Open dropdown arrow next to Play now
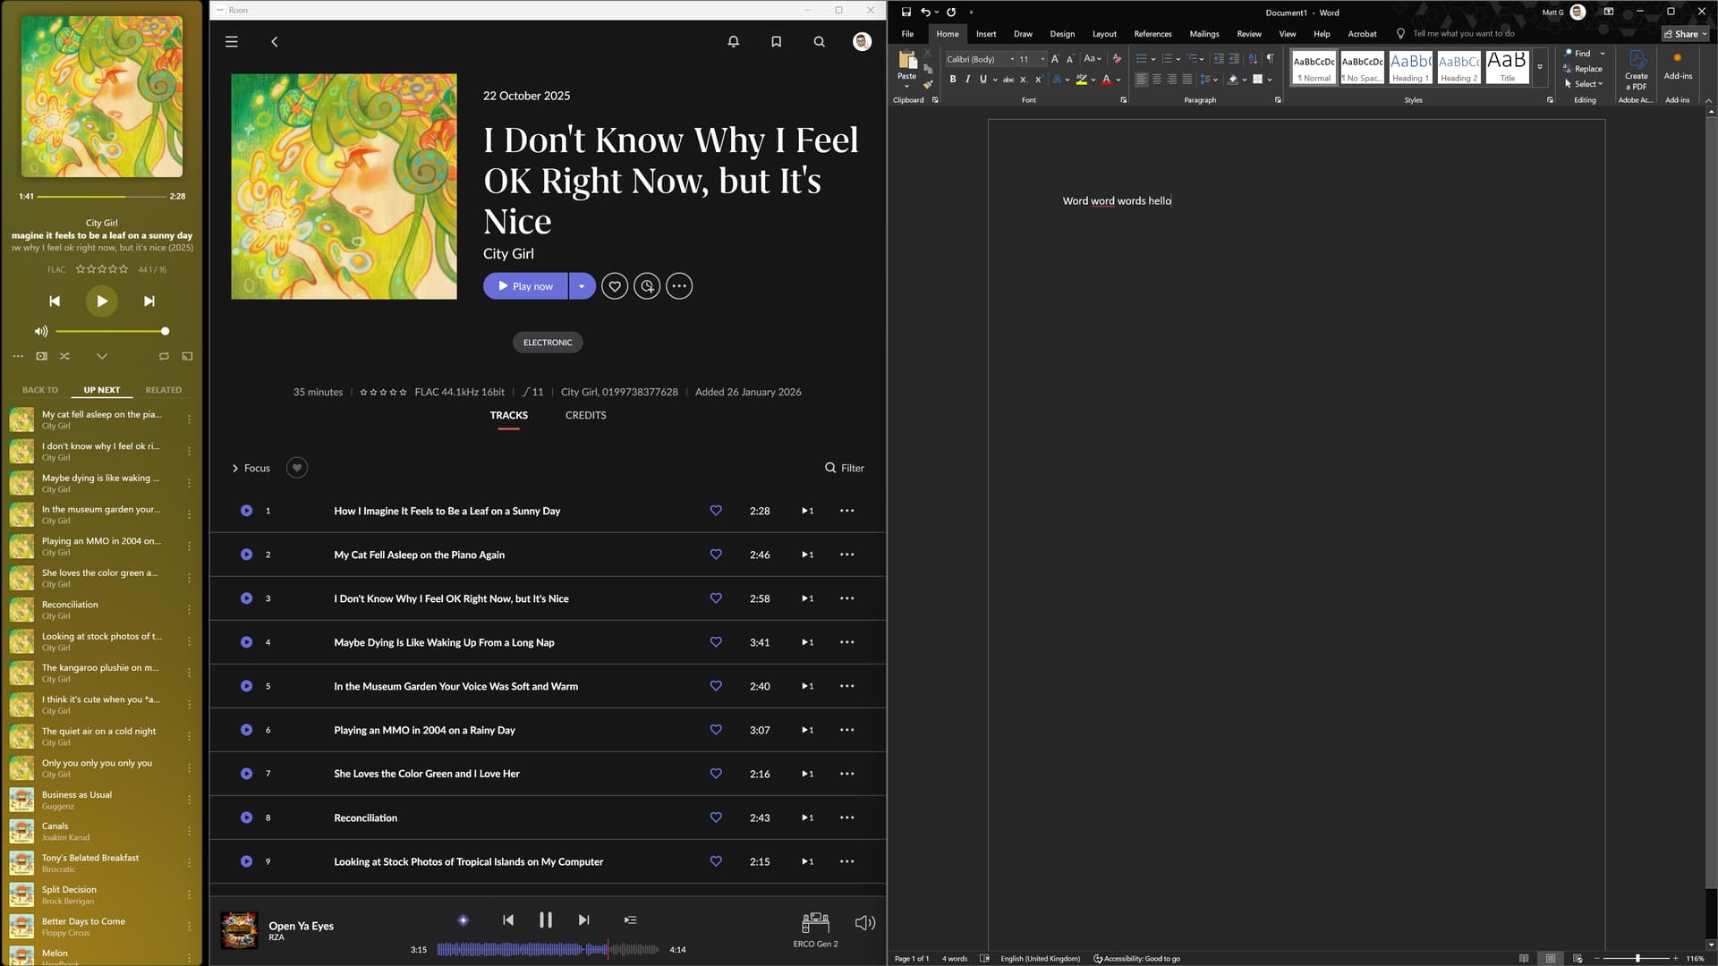The height and width of the screenshot is (966, 1718). pos(582,286)
